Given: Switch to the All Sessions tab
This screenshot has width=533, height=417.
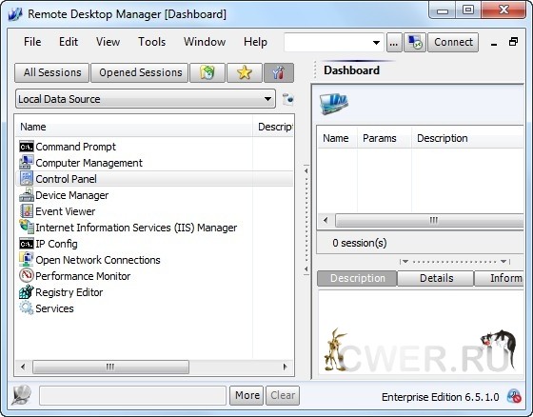Looking at the screenshot, I should point(52,72).
